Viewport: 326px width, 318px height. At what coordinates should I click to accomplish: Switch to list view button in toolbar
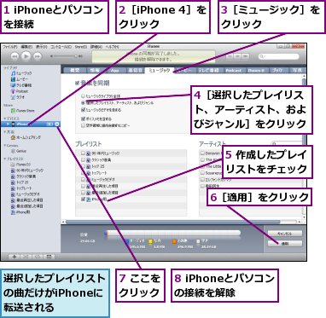[230, 56]
